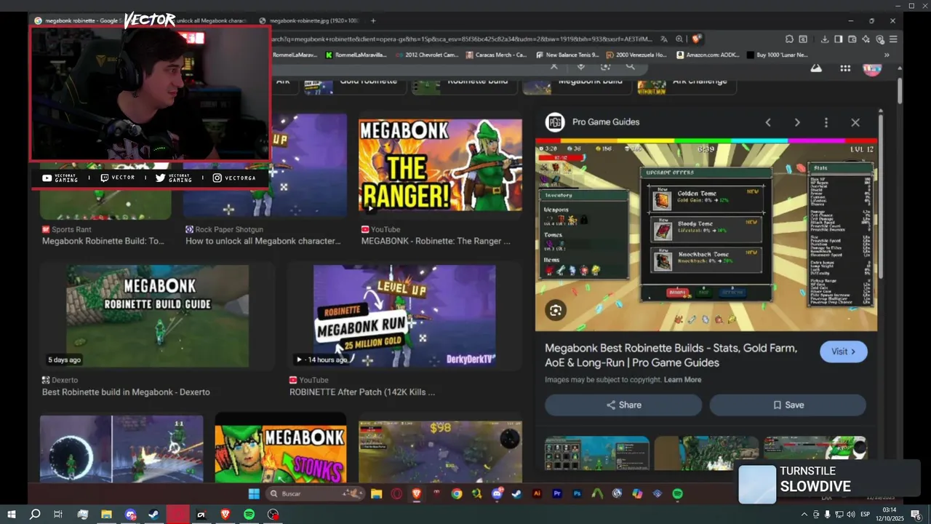Switch to the megabonk-robinette.jpg tab

(x=309, y=20)
